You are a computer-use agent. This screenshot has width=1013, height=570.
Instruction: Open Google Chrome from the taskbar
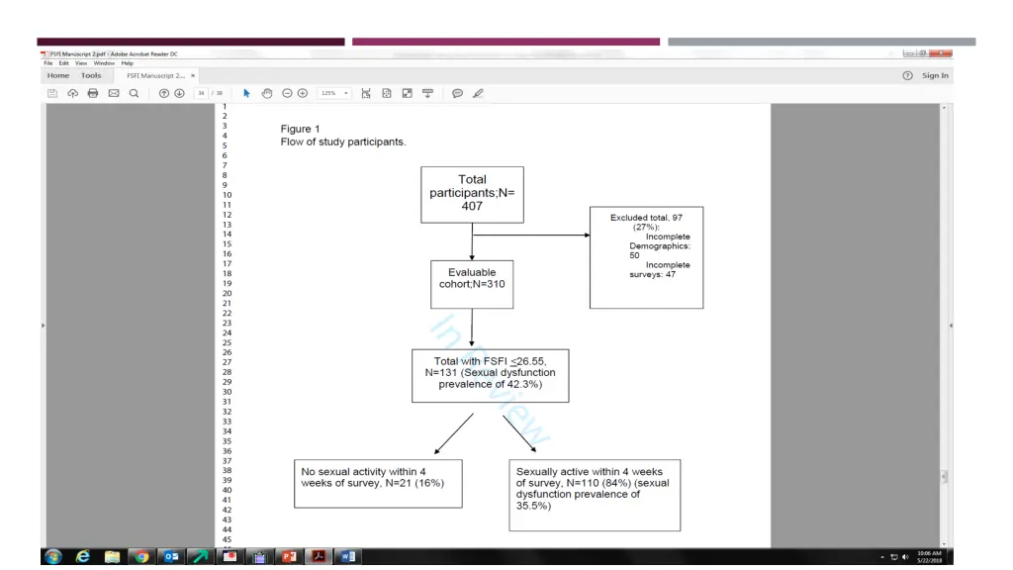[x=141, y=556]
